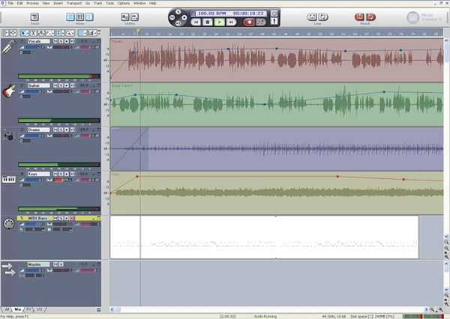
Task: Jump to end with the transport button
Action: 231,22
